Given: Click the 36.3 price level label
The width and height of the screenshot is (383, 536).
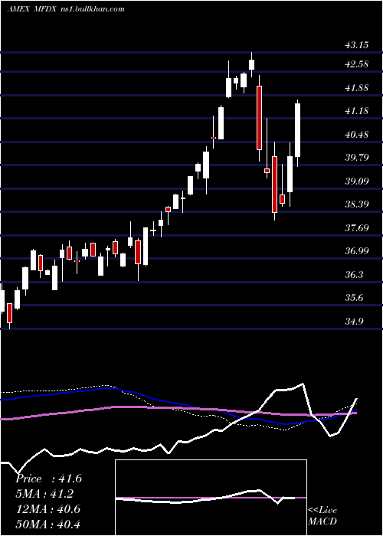Looking at the screenshot, I should pyautogui.click(x=354, y=275).
